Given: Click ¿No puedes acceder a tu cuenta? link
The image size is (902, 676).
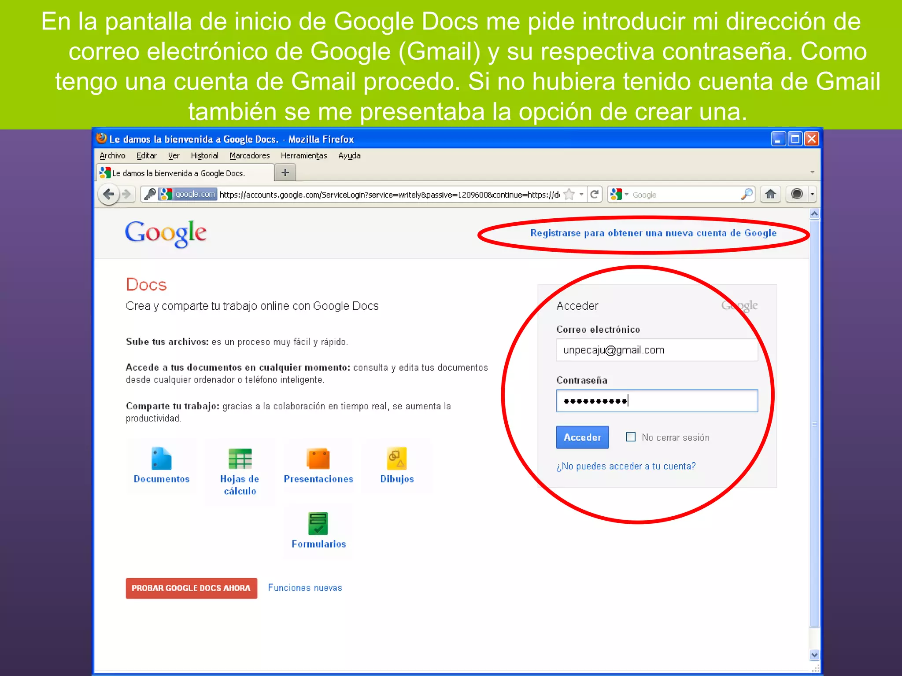Looking at the screenshot, I should pos(626,466).
